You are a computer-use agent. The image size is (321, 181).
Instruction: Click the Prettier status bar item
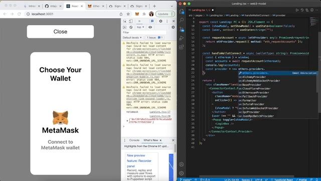pos(301,179)
